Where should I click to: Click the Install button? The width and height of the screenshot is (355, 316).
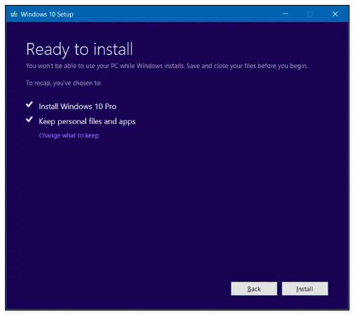[305, 289]
